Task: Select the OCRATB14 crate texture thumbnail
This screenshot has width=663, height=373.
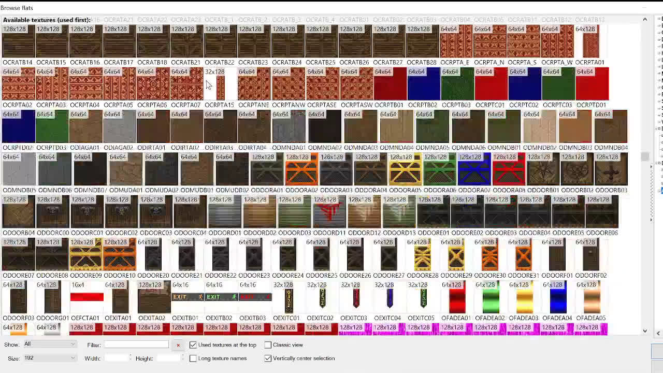Action: pos(19,41)
